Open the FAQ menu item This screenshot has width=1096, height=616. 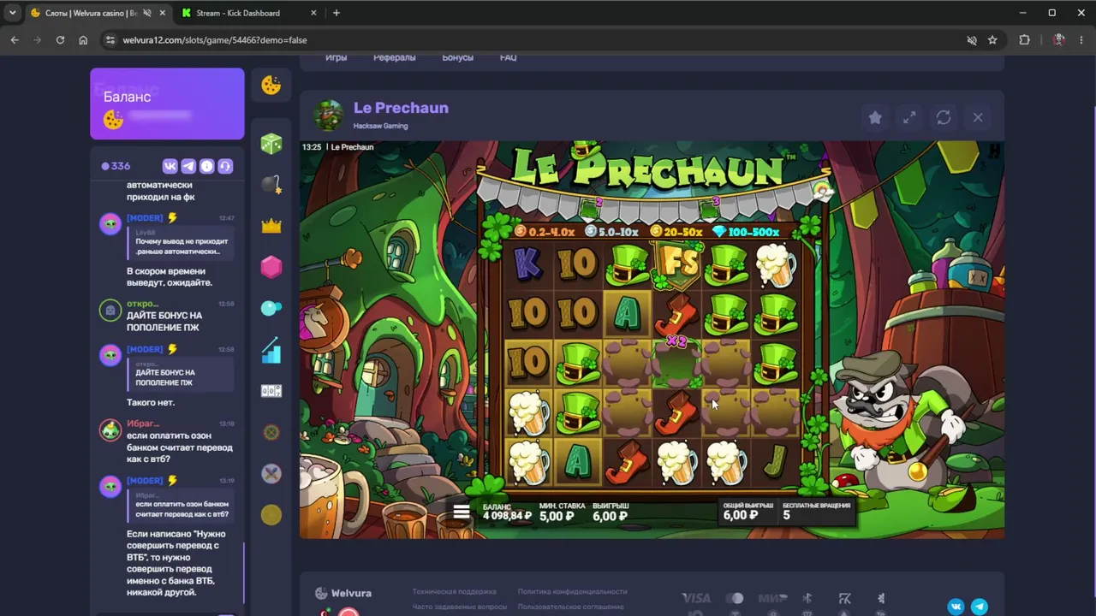[x=509, y=57]
